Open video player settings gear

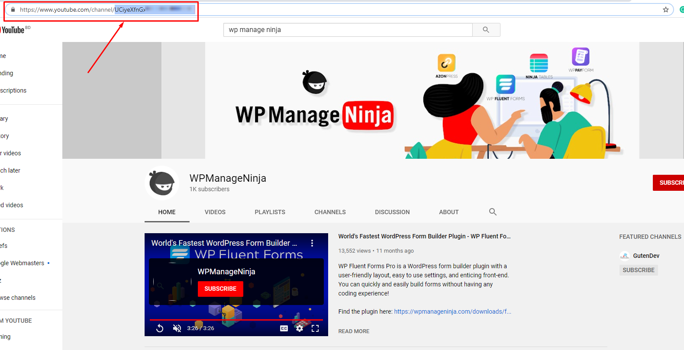point(300,328)
